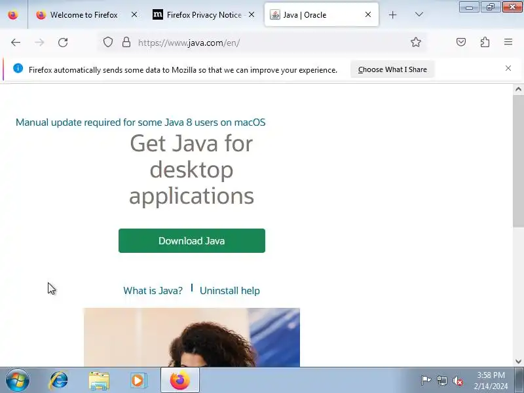Open the What is Java? link
The height and width of the screenshot is (393, 524).
(153, 291)
